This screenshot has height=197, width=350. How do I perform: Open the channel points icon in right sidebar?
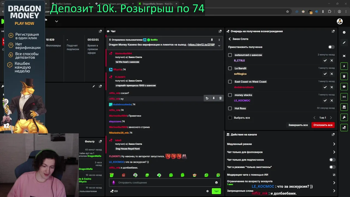344,128
